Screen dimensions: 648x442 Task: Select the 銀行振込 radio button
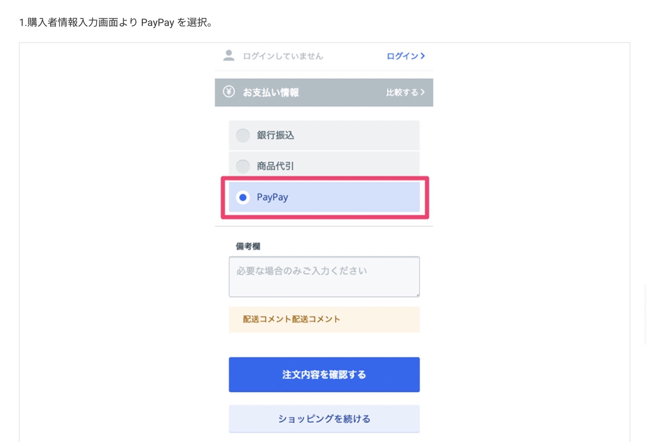coord(243,135)
